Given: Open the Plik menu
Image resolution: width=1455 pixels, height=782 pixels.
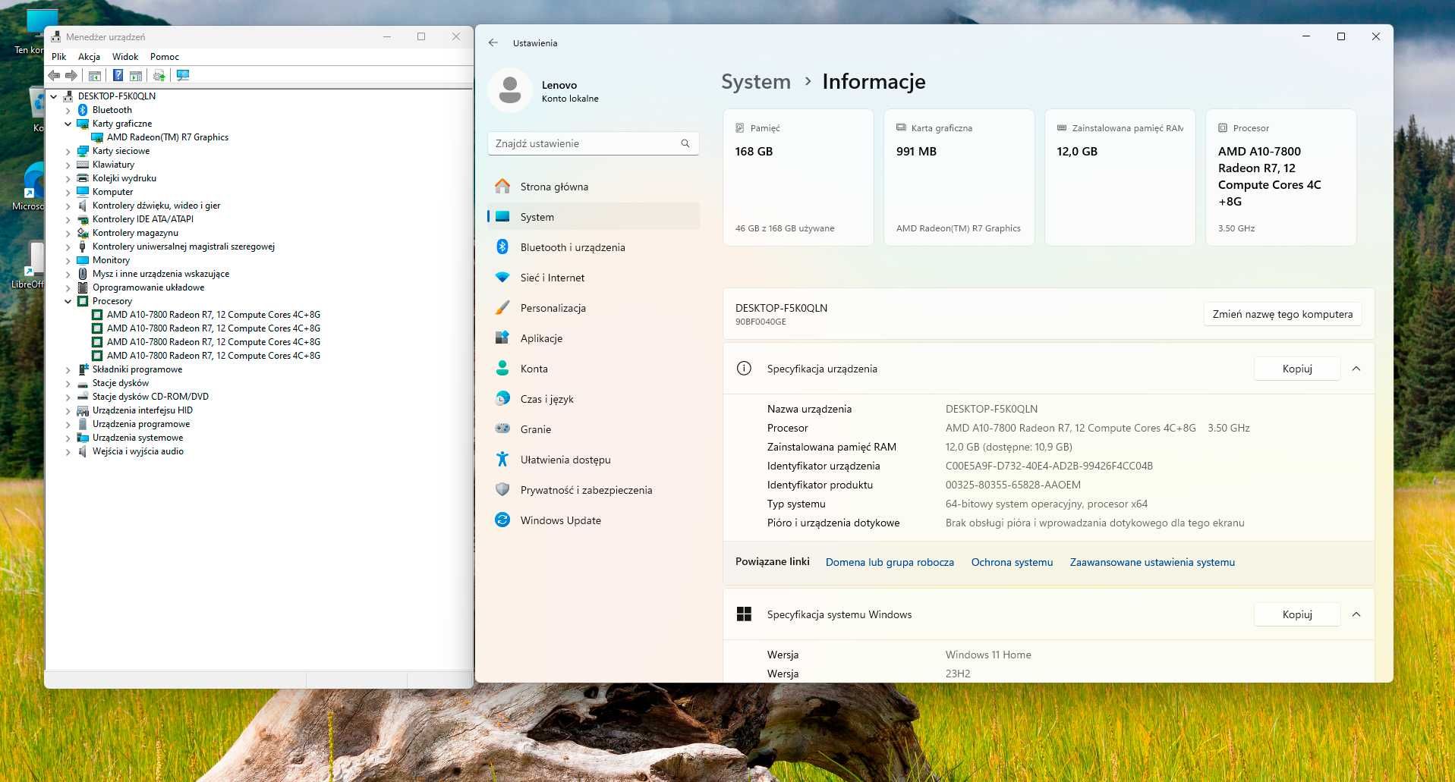Looking at the screenshot, I should (59, 57).
